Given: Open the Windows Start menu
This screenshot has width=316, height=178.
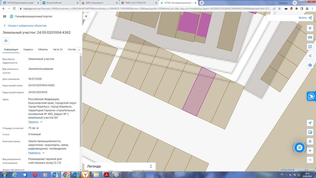Looking at the screenshot, I should [x=4, y=175].
